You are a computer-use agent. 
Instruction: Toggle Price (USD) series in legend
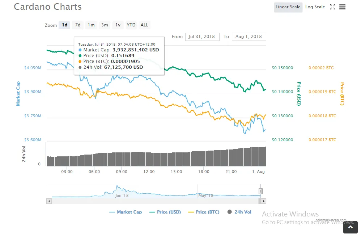pyautogui.click(x=165, y=212)
